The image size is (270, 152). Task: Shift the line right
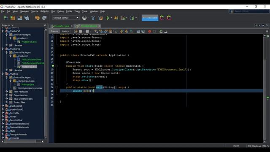(x=143, y=31)
